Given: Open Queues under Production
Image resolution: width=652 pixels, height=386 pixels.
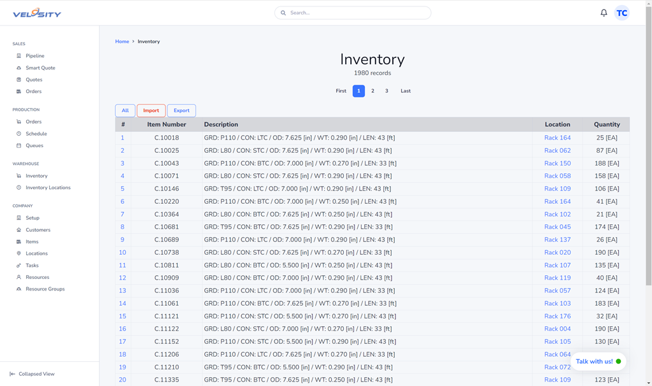Looking at the screenshot, I should click(34, 146).
